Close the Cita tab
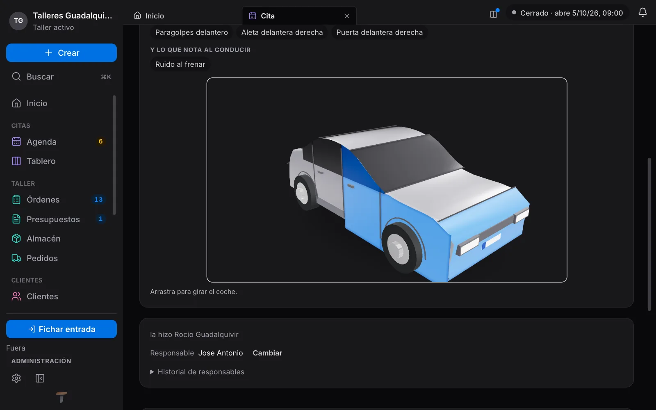 (x=347, y=16)
